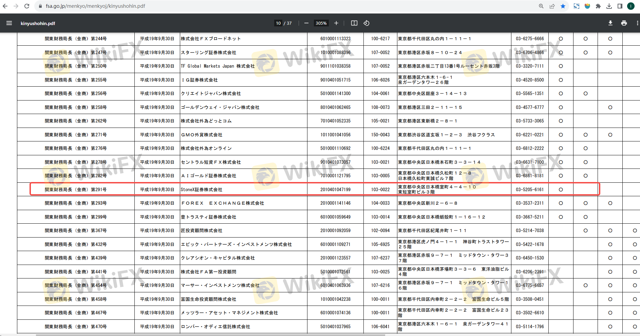The width and height of the screenshot is (640, 336).
Task: Go back to the previous page
Action: point(5,6)
